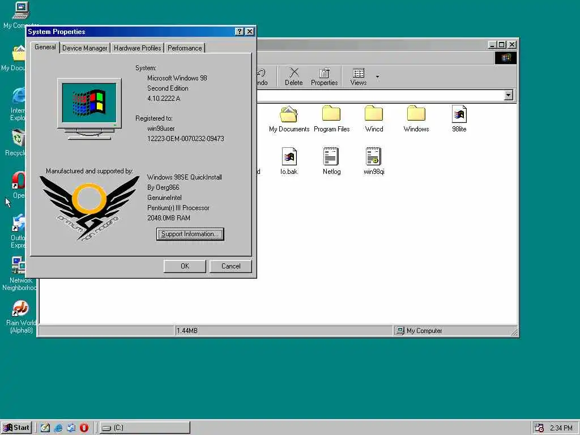Select the Program Files folder
This screenshot has width=580, height=435.
pos(332,119)
